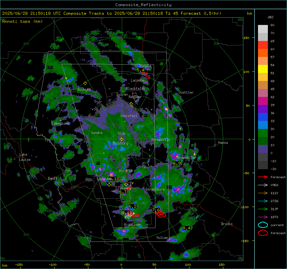Click the Didsbury city label

pyautogui.click(x=120, y=143)
